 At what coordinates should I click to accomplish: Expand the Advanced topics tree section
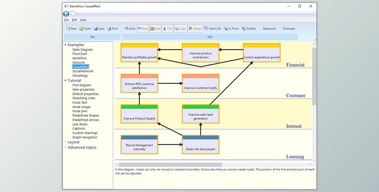(x=65, y=147)
